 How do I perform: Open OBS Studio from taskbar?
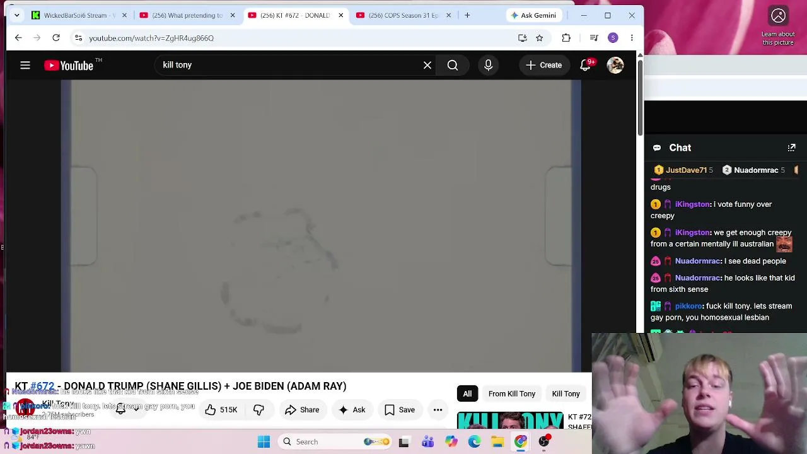pos(544,441)
